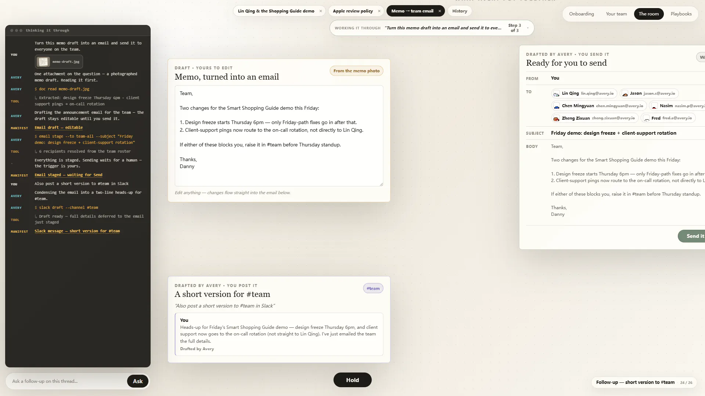
Task: Click Fred's avatar in recipients
Action: point(647,119)
